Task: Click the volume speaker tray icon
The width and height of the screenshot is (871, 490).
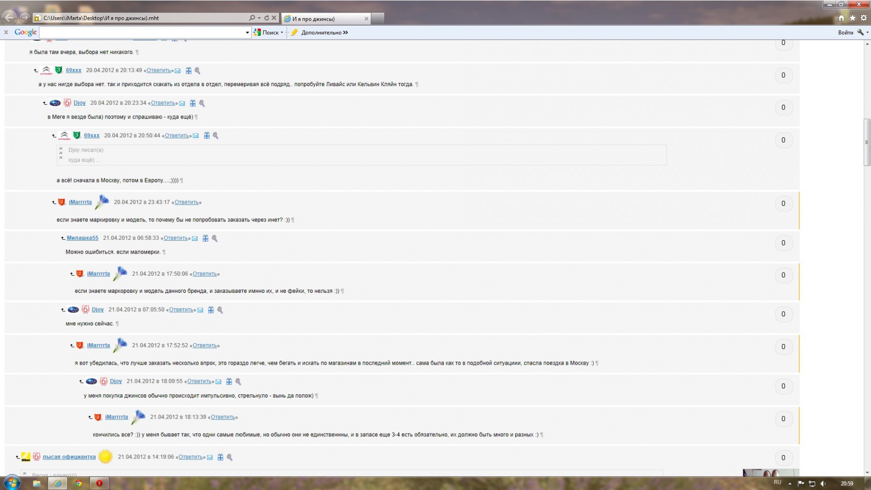Action: point(823,484)
